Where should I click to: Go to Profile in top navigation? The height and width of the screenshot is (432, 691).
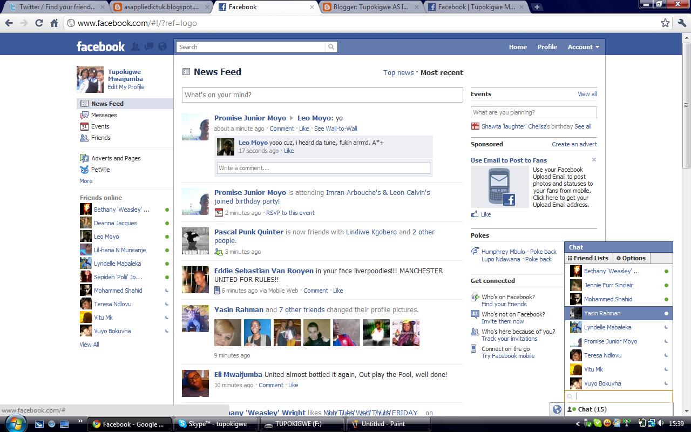pyautogui.click(x=547, y=47)
